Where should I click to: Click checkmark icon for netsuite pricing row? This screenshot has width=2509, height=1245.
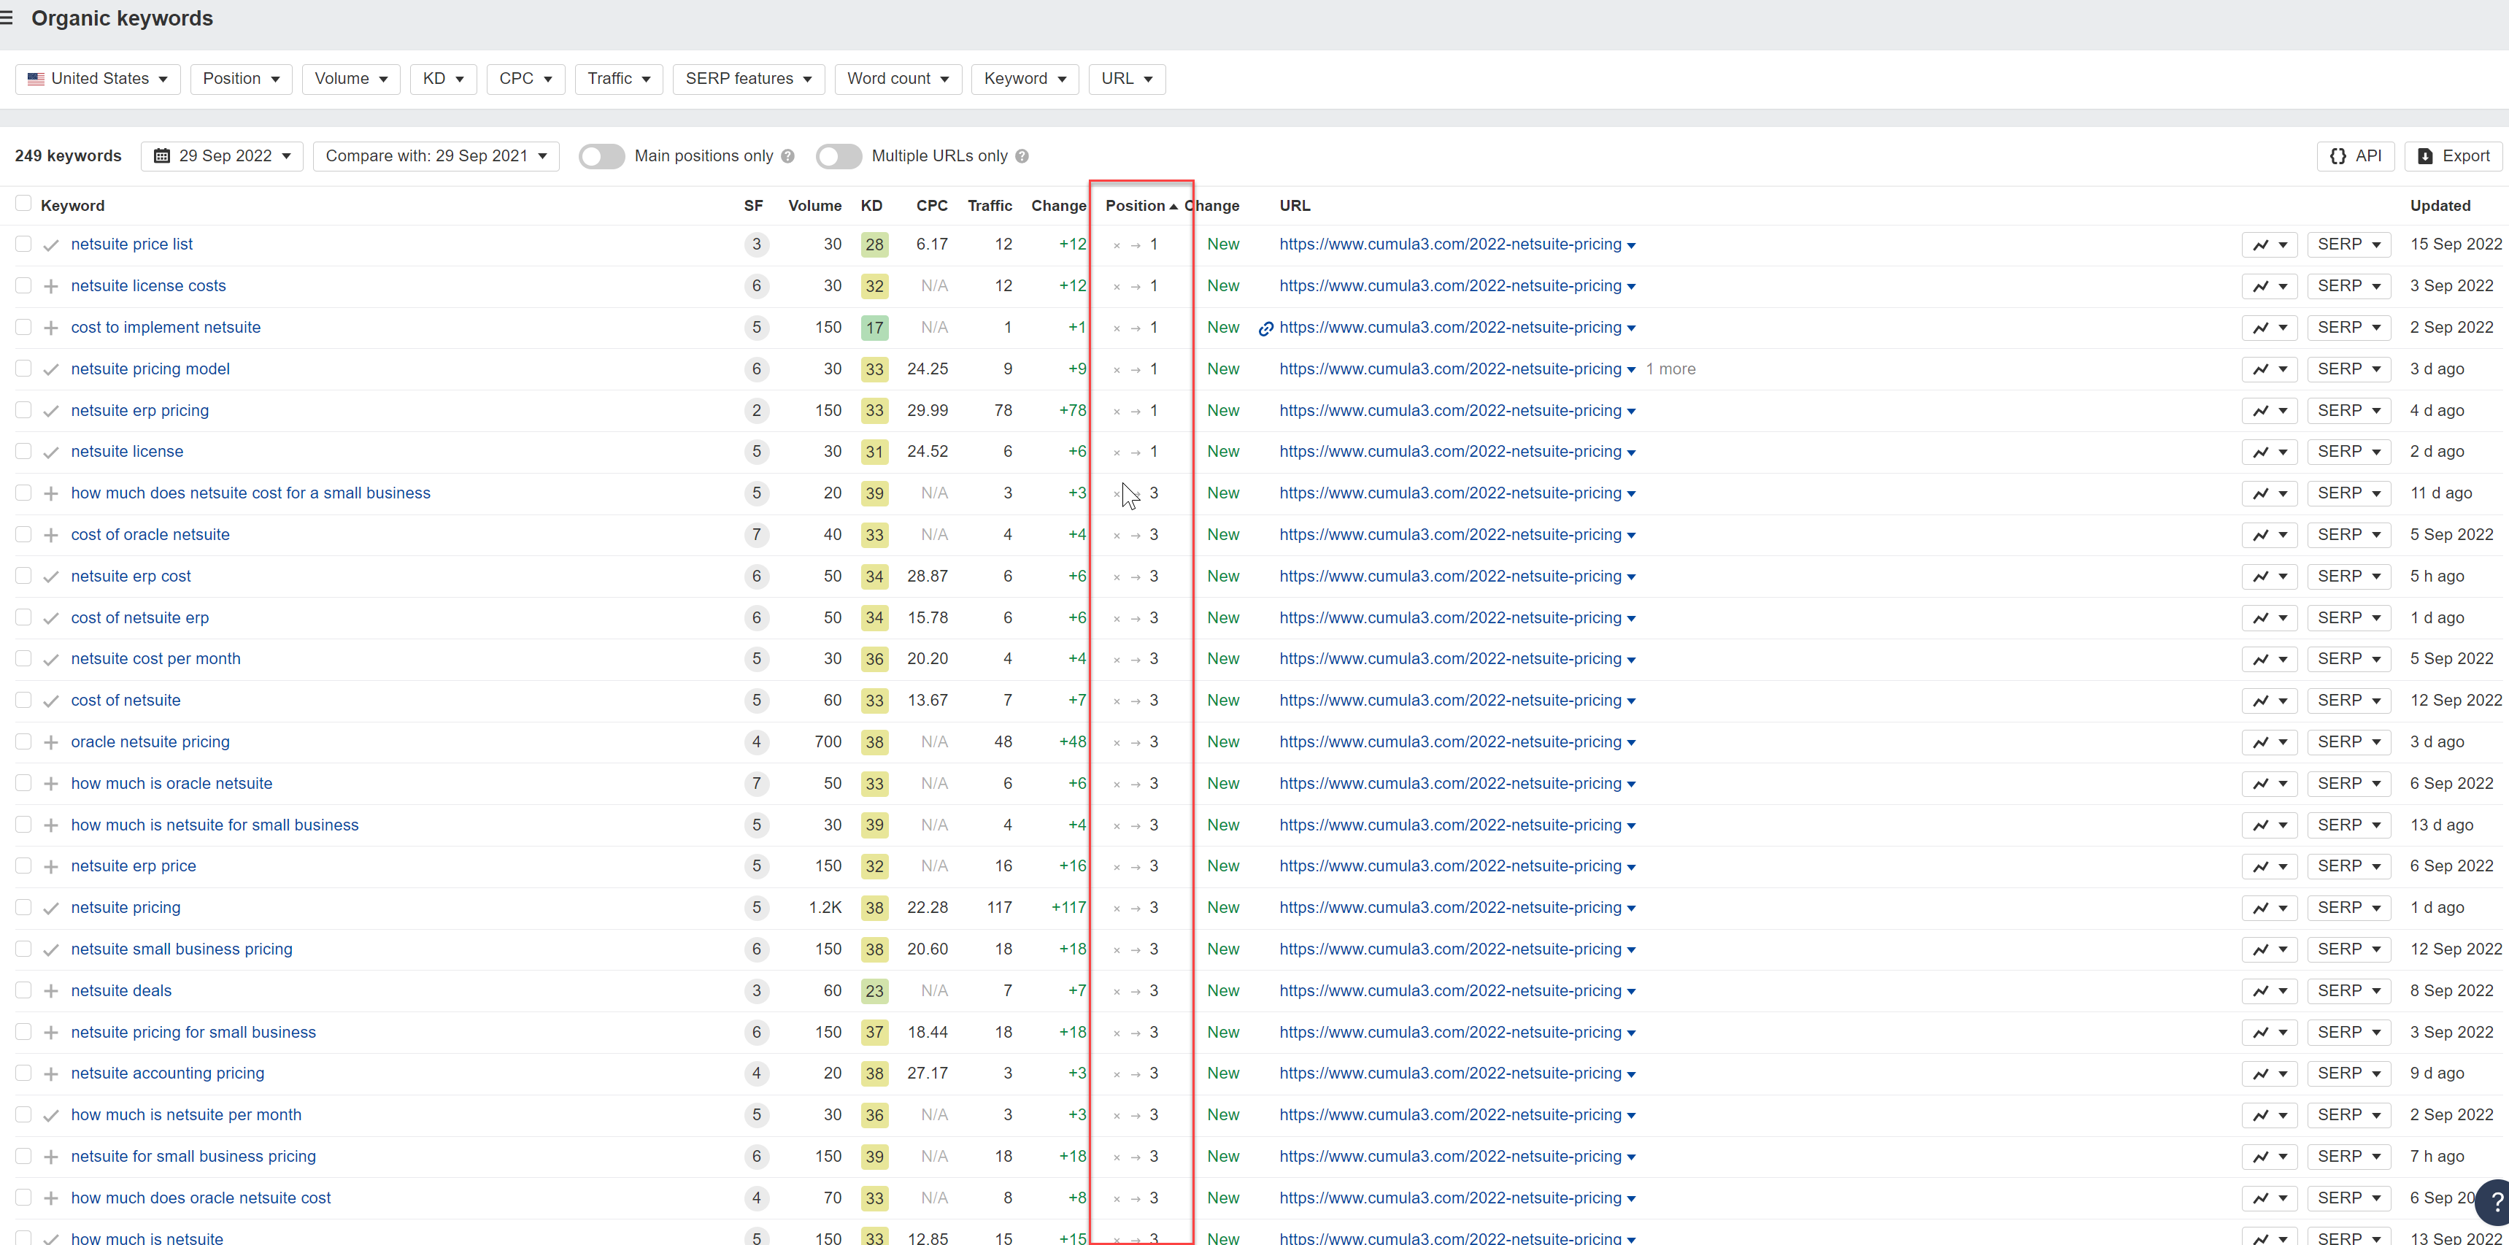point(50,909)
